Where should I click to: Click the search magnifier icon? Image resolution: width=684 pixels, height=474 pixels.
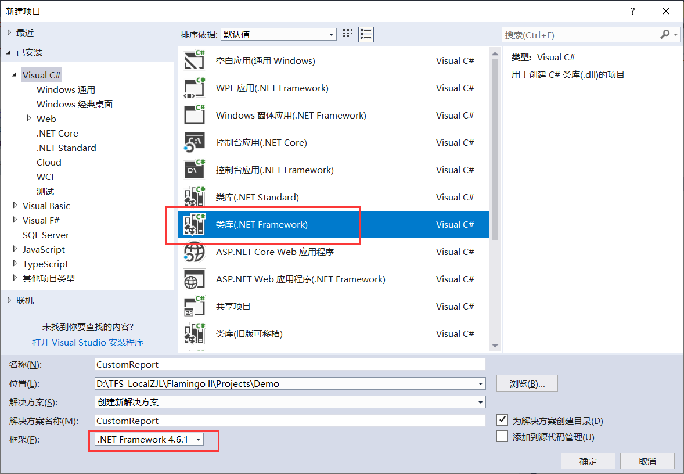[665, 35]
